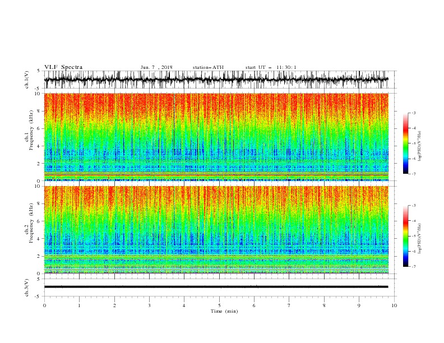Viewport: 444px width, 343px height.
Task: Click the time axis tick label "1"
Action: point(79,305)
